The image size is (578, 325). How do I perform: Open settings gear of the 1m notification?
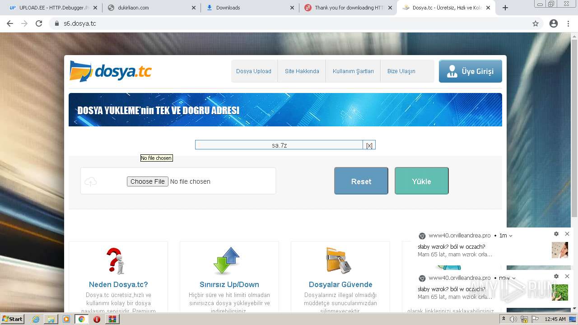tap(556, 234)
